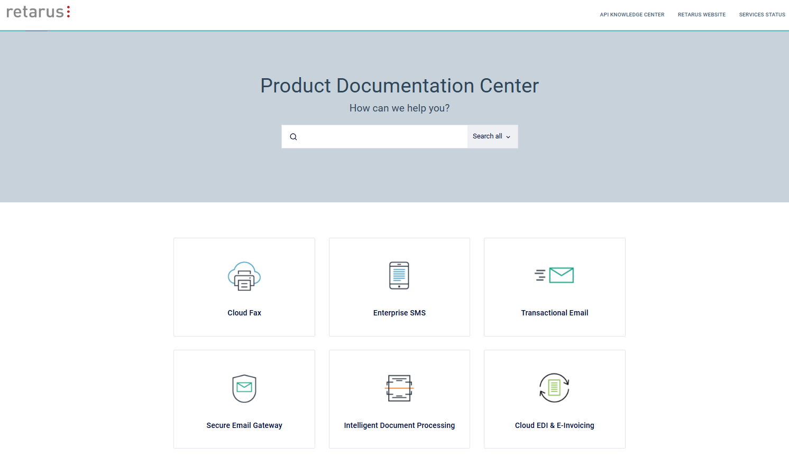Click the magnifier search icon
This screenshot has height=457, width=789.
293,137
